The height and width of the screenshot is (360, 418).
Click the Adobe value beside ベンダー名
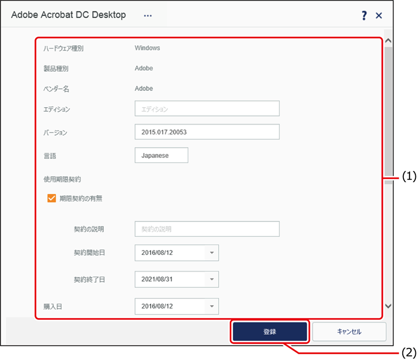(144, 89)
